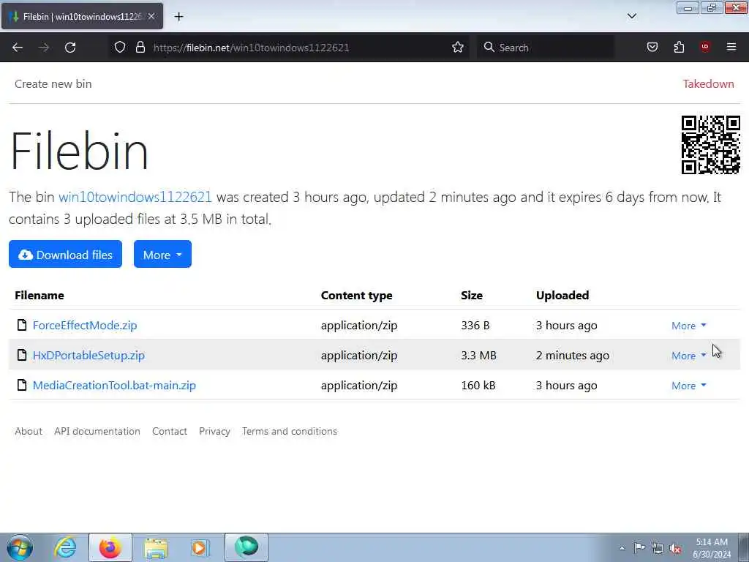Open the Windows Start menu orb
The width and height of the screenshot is (749, 562).
click(20, 547)
